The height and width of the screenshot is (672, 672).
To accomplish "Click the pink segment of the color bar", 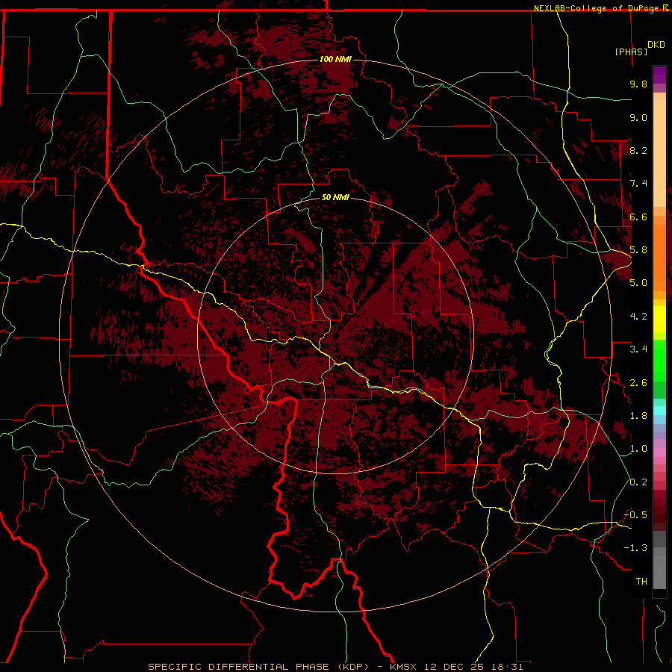I will [x=659, y=452].
